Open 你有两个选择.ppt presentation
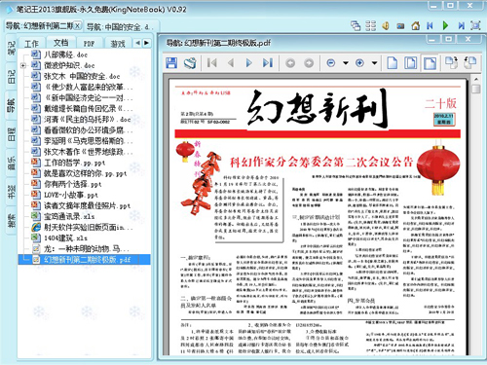This screenshot has height=365, width=487. (73, 184)
